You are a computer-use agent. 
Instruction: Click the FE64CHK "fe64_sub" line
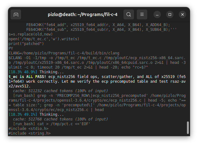[102, 30]
